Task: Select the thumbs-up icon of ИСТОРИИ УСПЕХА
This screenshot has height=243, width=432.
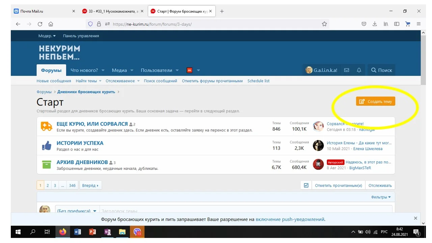Action: click(46, 145)
